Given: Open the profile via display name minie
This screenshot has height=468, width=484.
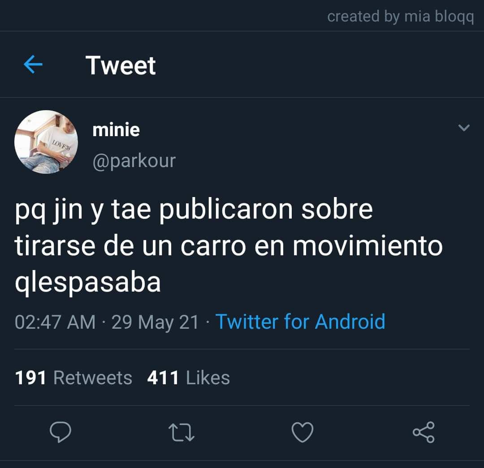Looking at the screenshot, I should pos(116,129).
